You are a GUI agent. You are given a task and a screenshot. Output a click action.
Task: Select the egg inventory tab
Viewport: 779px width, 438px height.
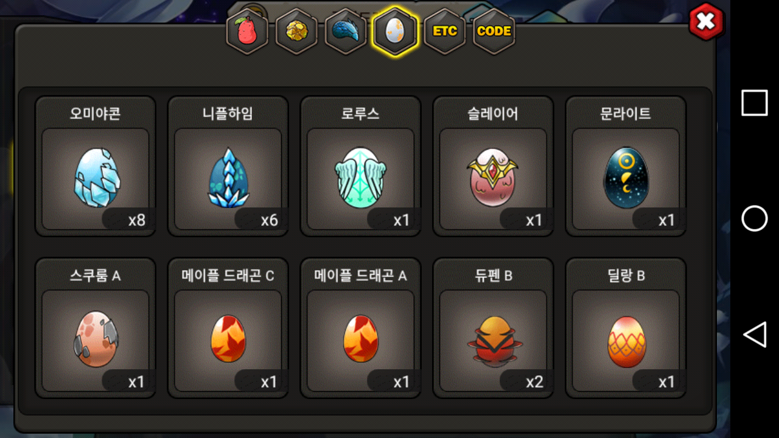coord(395,31)
